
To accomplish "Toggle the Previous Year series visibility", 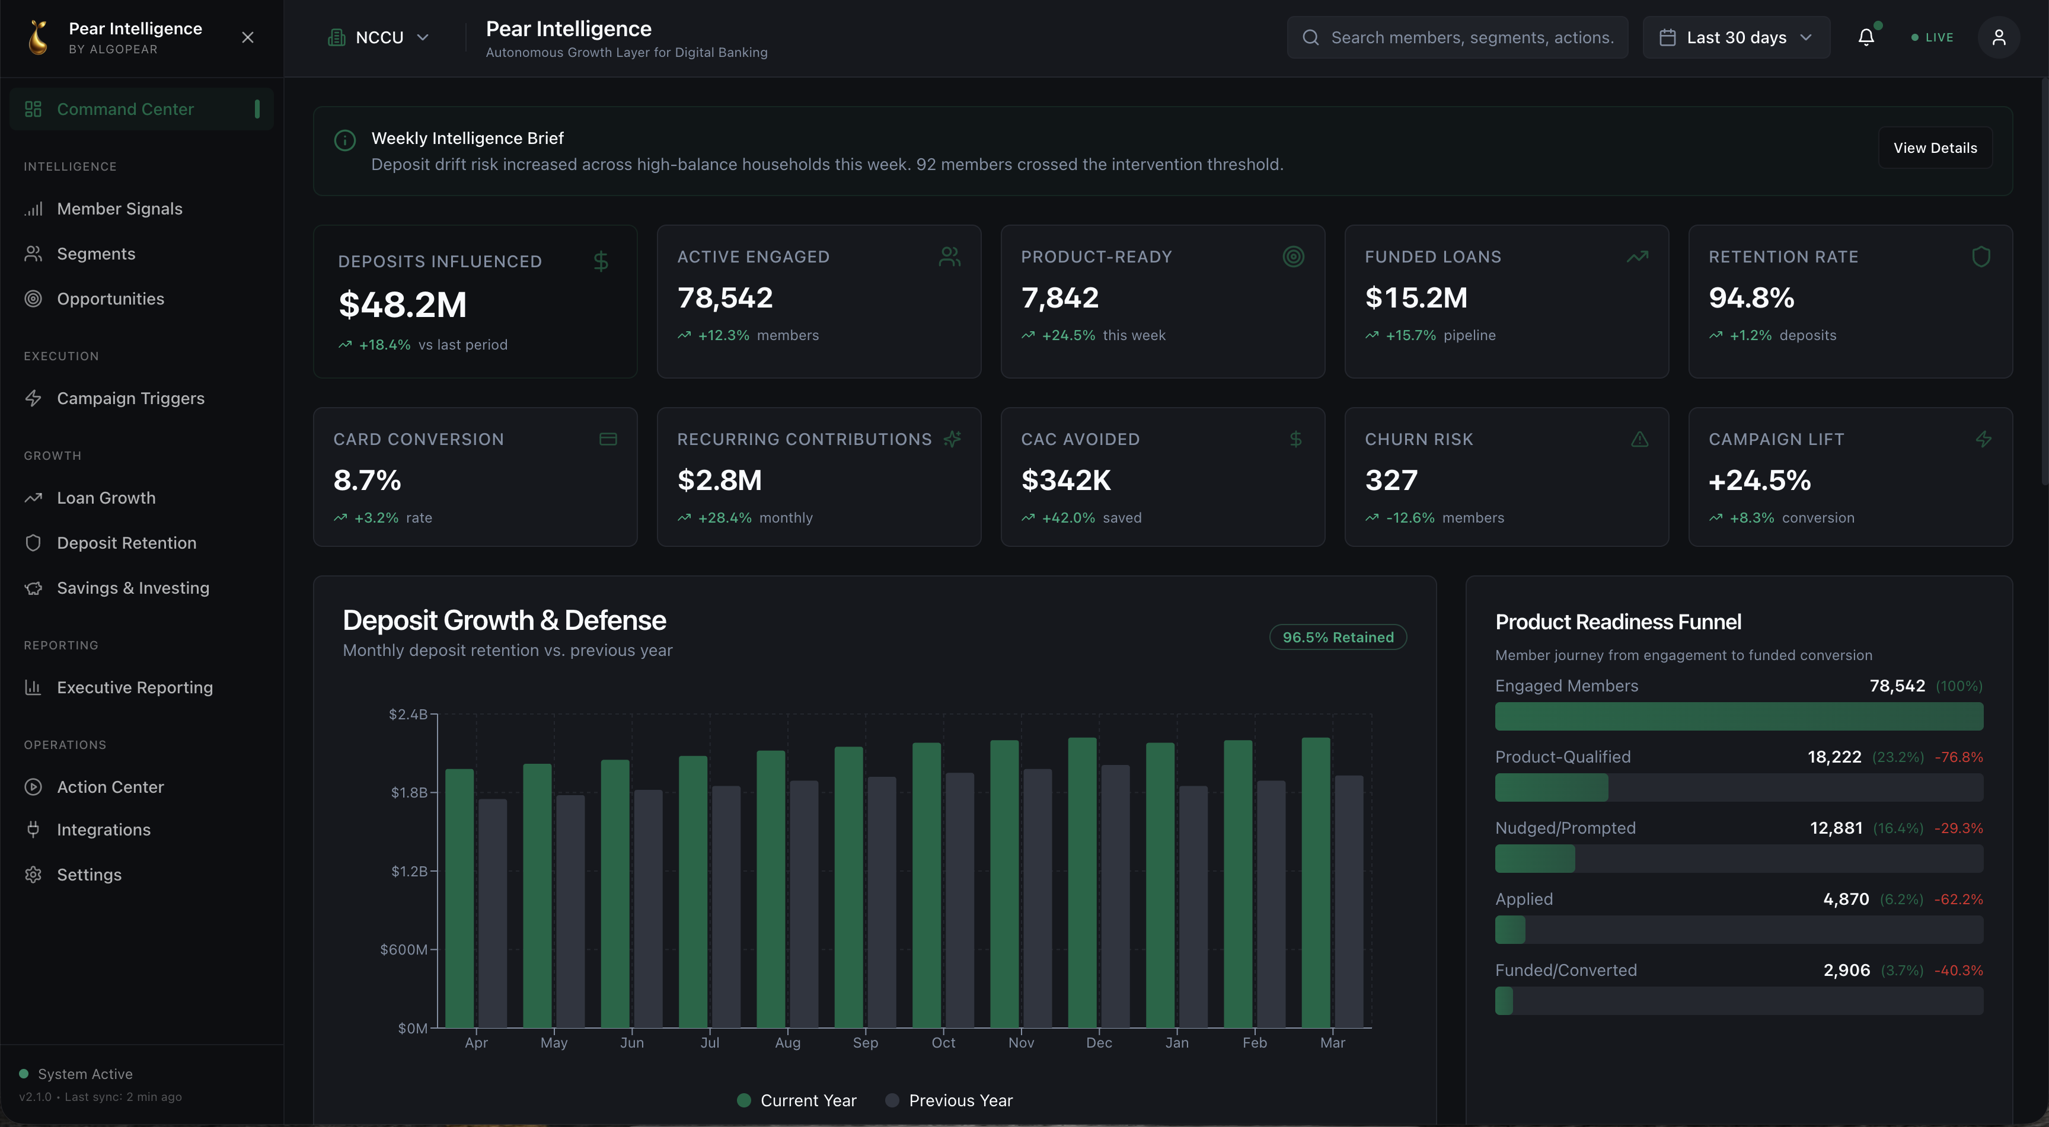I will point(948,1100).
